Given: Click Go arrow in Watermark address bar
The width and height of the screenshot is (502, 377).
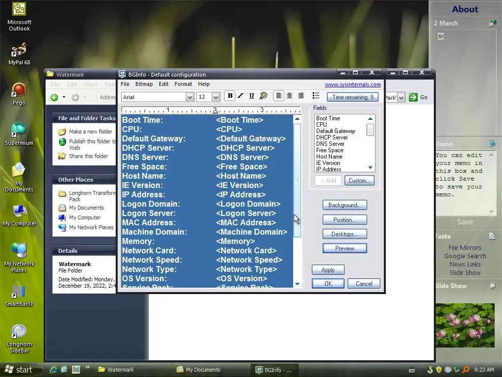Looking at the screenshot, I should click(413, 97).
